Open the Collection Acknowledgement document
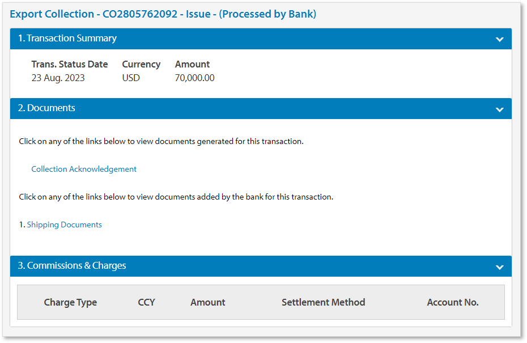Viewport: 527px width, 343px height. [83, 168]
